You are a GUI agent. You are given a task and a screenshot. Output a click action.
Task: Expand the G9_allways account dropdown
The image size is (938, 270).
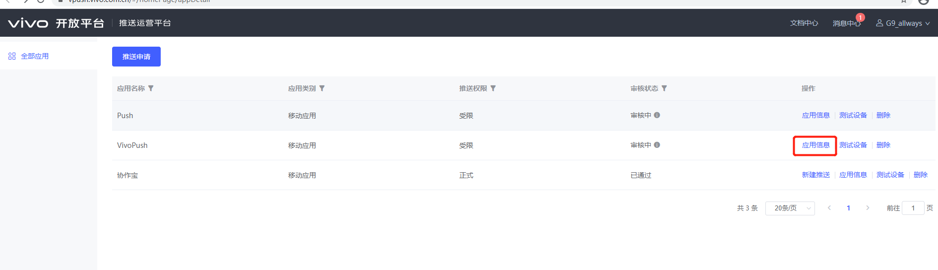coord(903,23)
